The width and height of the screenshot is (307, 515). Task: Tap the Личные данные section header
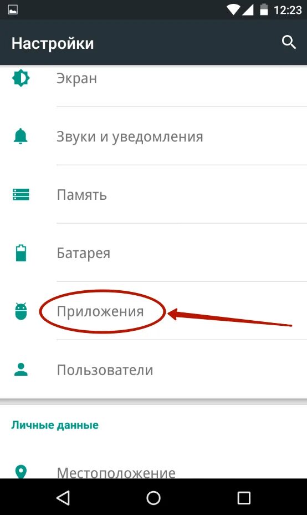tap(55, 425)
